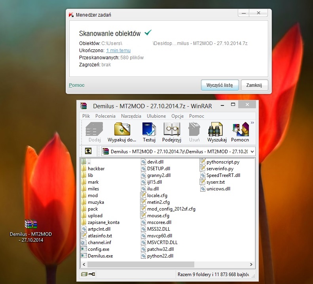The image size is (313, 284).
Task: Click the Usuń delete icon
Action: [194, 132]
